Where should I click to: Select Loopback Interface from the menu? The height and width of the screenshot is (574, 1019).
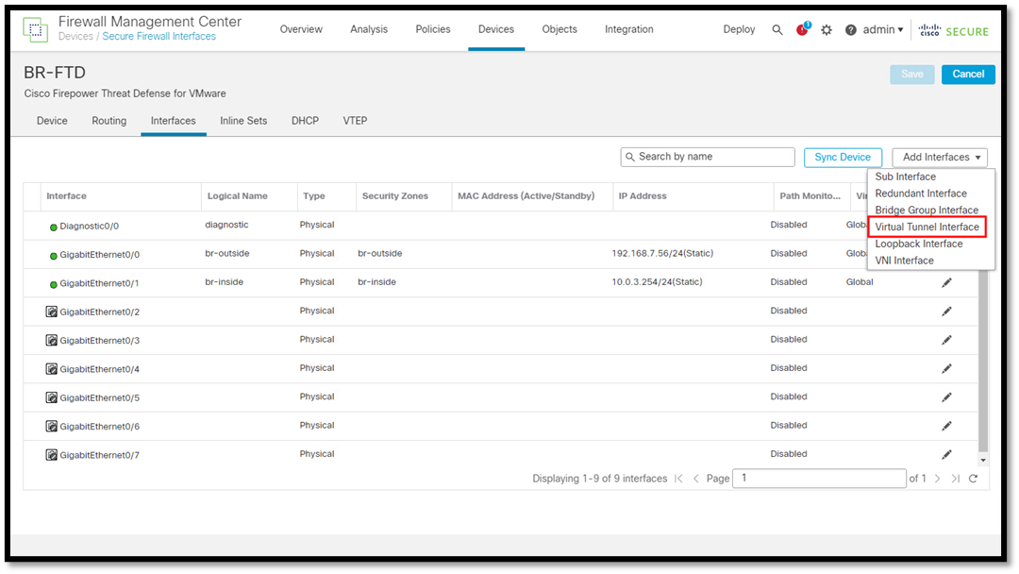click(x=917, y=244)
